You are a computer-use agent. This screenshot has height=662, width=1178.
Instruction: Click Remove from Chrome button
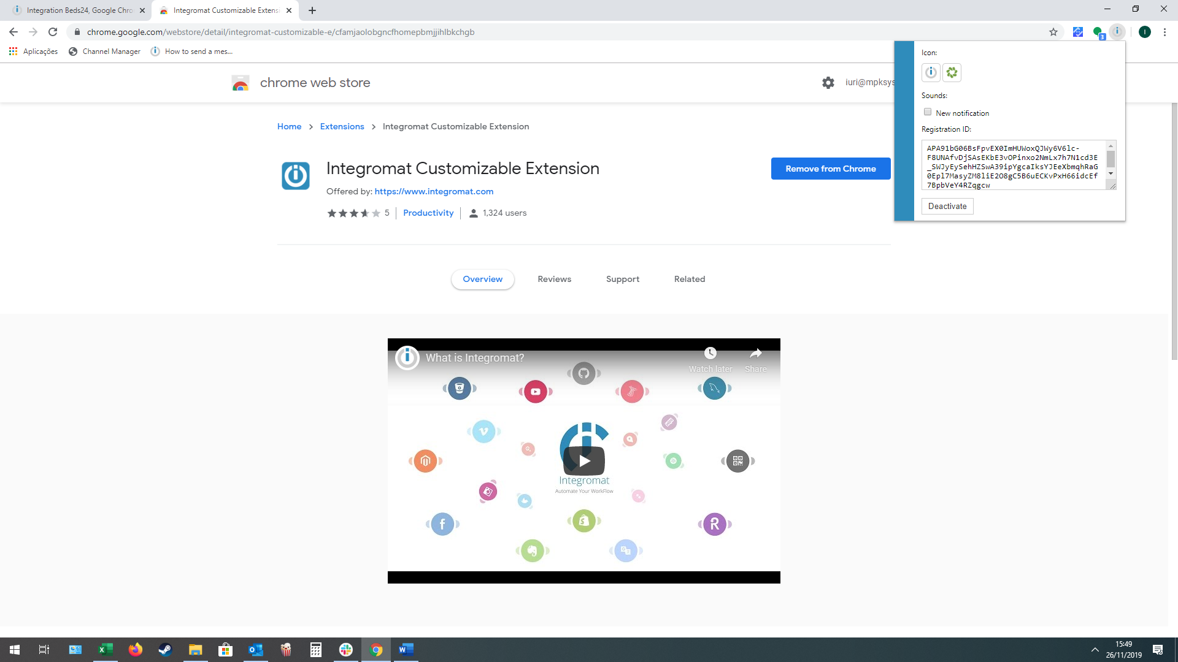click(x=830, y=169)
